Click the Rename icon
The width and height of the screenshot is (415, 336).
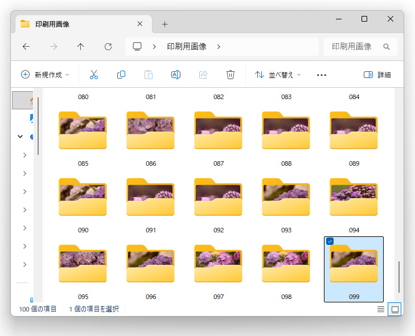pos(176,75)
